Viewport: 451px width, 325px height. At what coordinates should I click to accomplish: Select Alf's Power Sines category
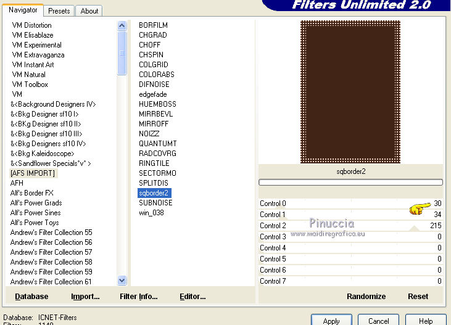coord(35,213)
